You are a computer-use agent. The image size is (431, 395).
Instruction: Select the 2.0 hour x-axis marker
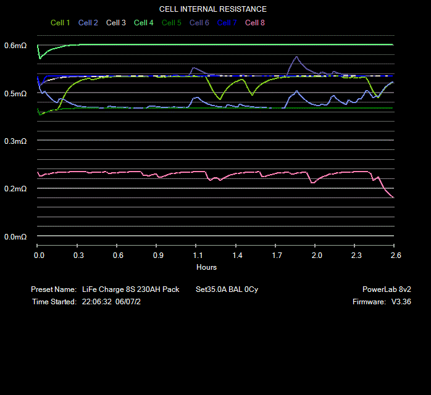tap(317, 255)
